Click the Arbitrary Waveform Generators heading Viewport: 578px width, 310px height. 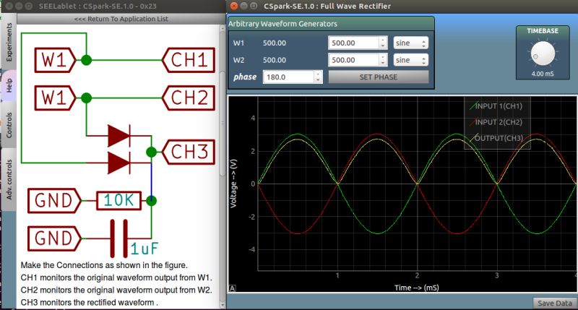(282, 24)
